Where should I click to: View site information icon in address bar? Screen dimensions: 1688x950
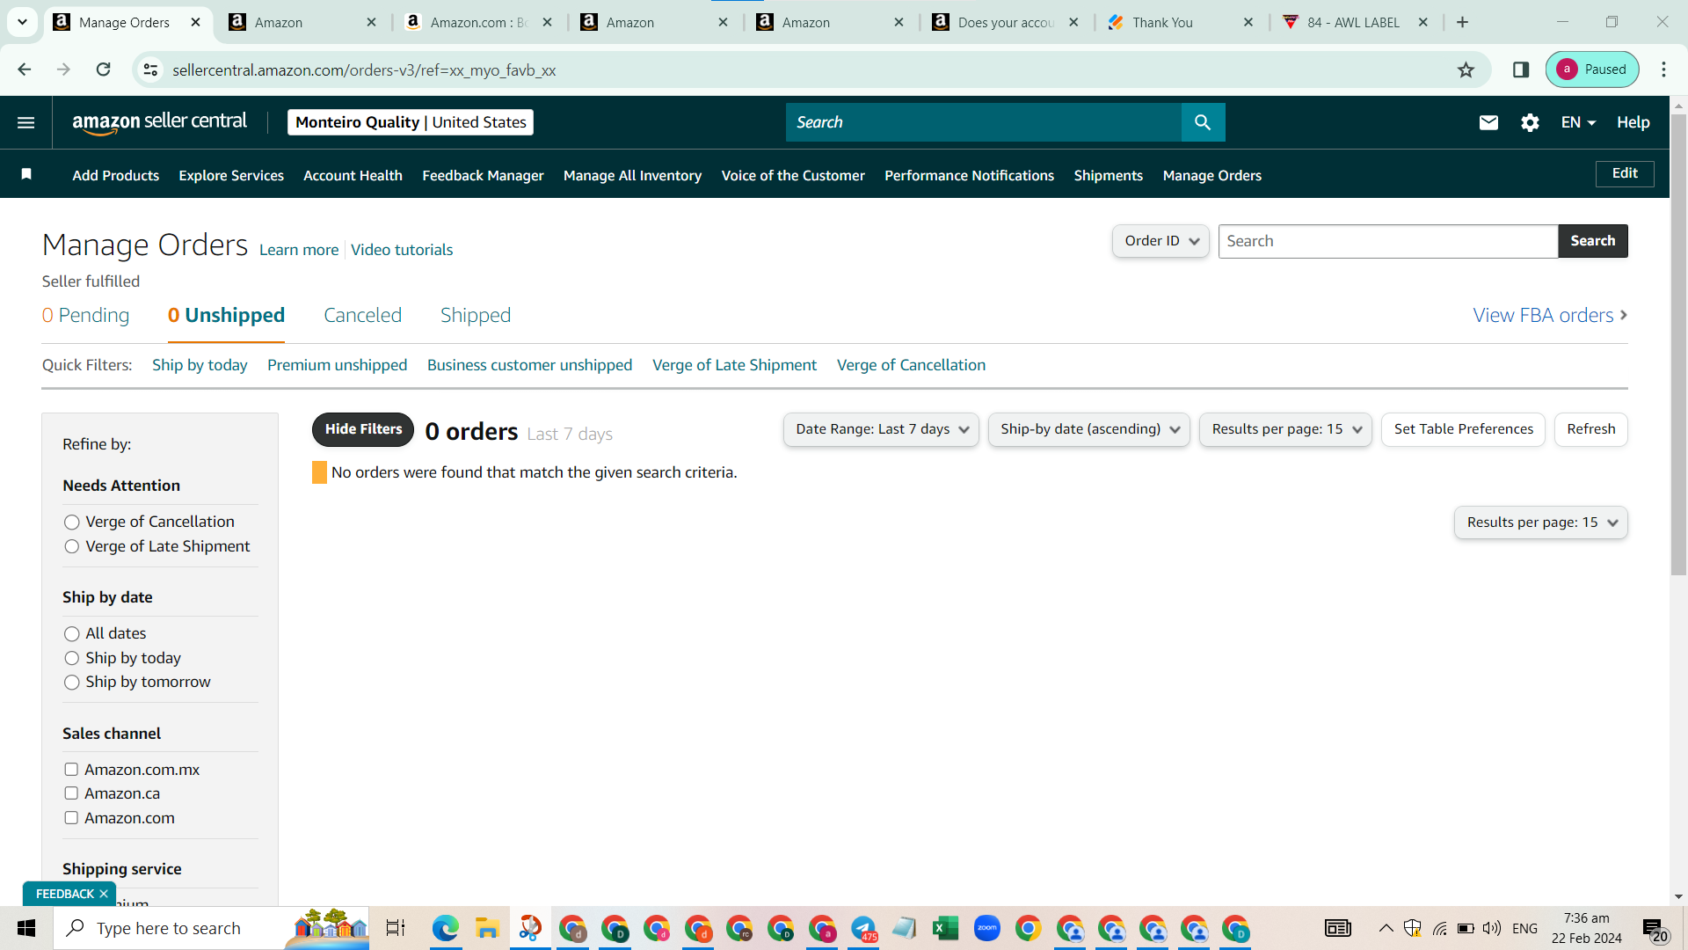point(151,69)
